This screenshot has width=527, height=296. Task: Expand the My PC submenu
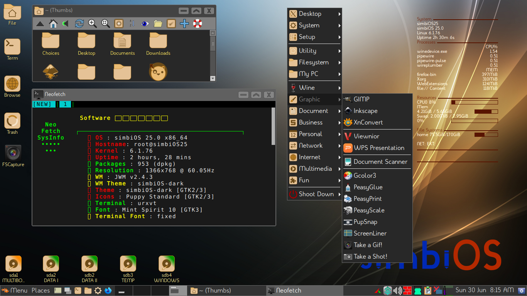[315, 74]
